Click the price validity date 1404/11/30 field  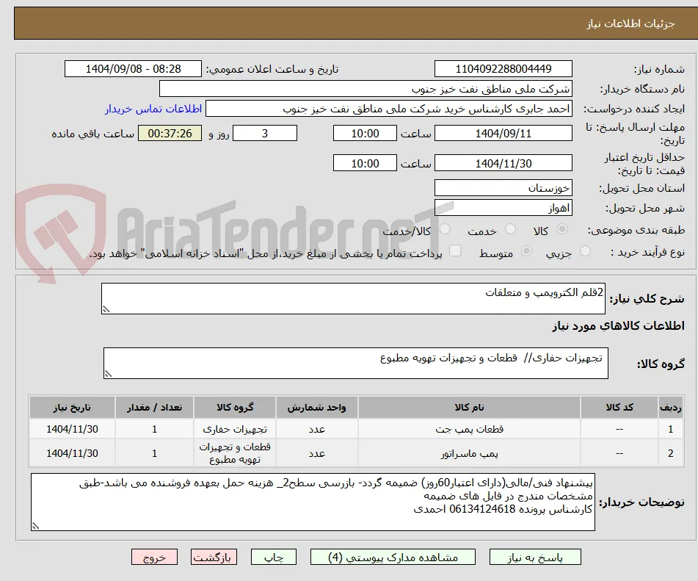[x=503, y=163]
